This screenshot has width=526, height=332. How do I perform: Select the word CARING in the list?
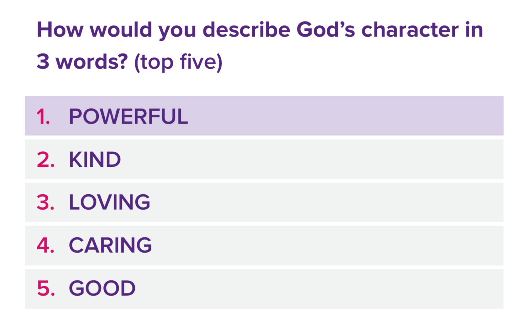pos(110,245)
